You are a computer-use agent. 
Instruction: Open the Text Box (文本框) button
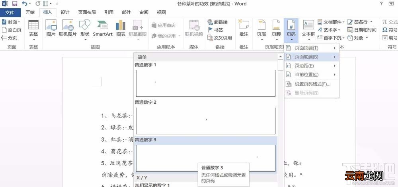click(308, 30)
